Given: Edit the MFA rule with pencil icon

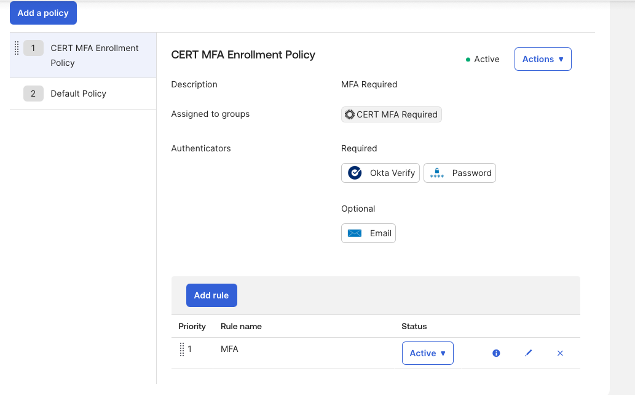Looking at the screenshot, I should point(528,353).
